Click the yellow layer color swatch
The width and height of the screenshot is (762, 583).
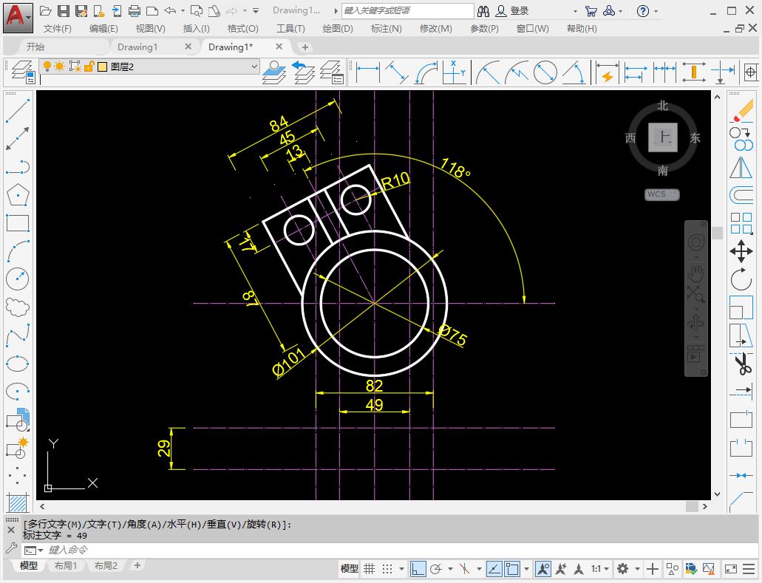point(102,68)
